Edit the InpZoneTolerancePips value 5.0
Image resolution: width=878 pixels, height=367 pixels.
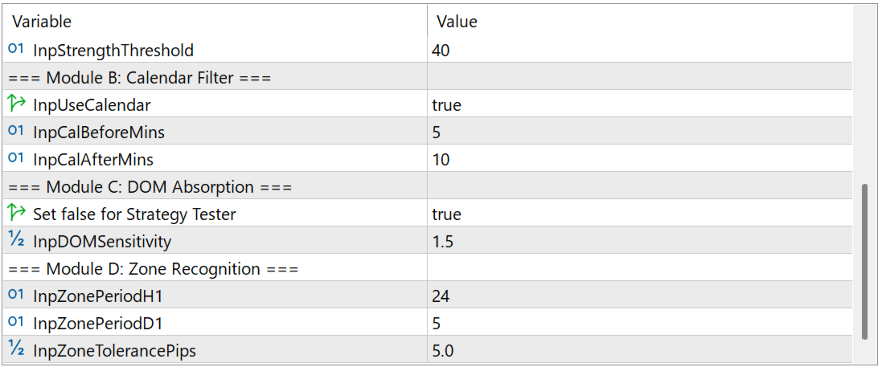444,350
